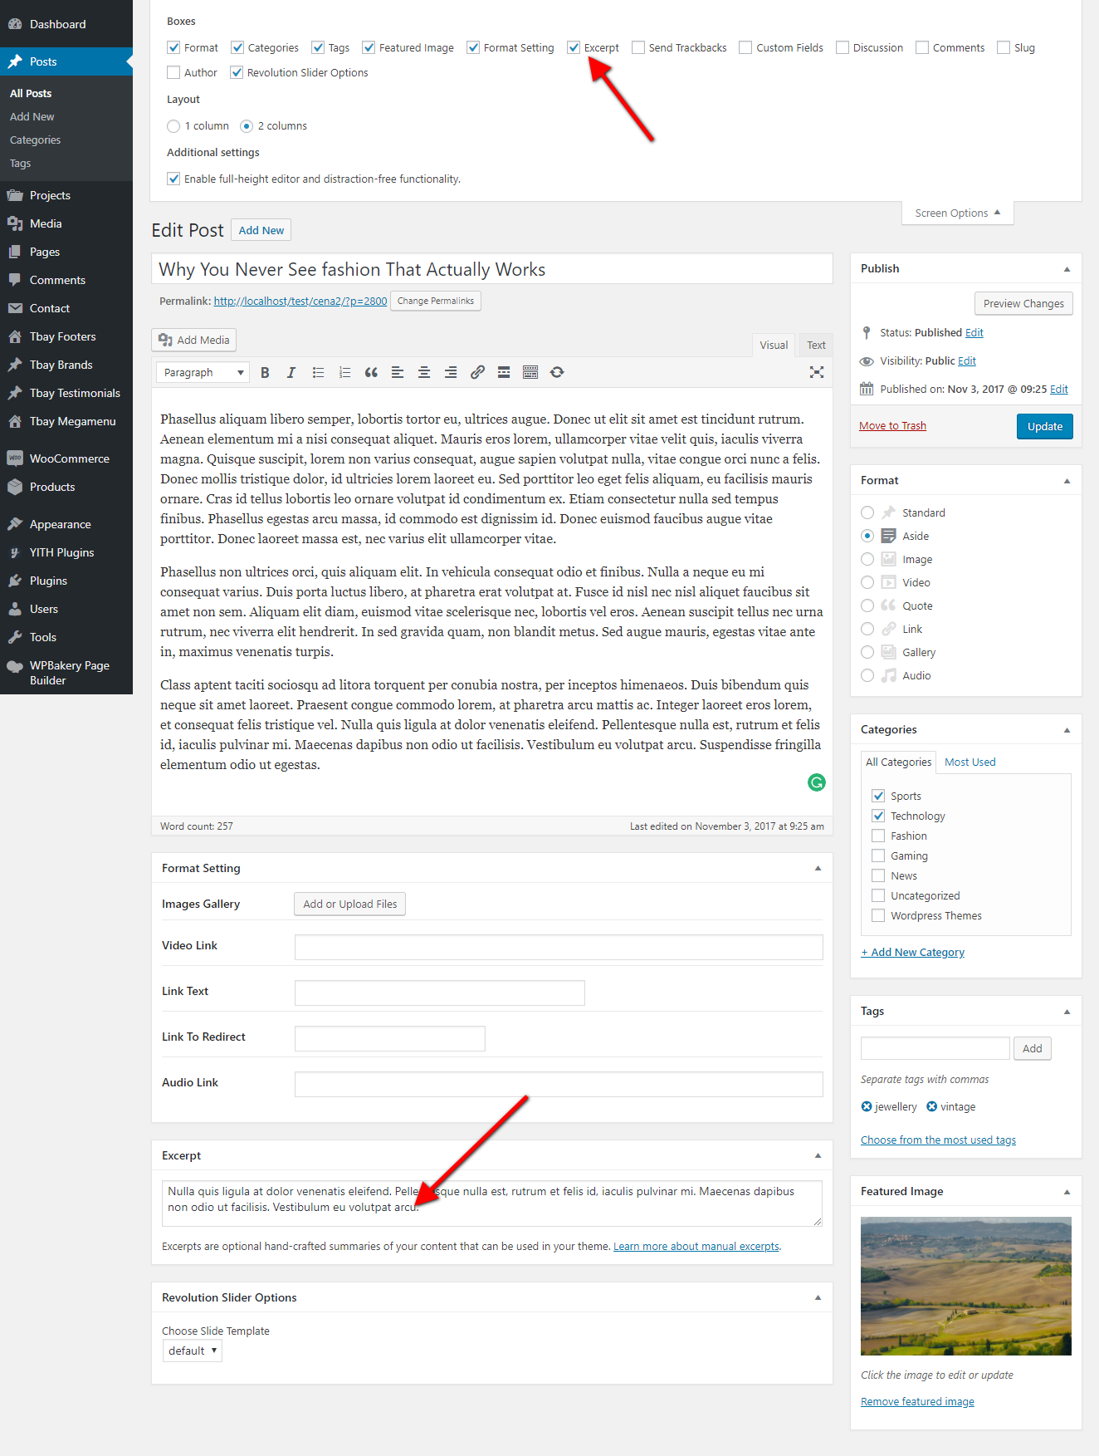Viewport: 1099px width, 1456px height.
Task: Toggle distraction-free fullscreen editor icon
Action: [x=817, y=373]
